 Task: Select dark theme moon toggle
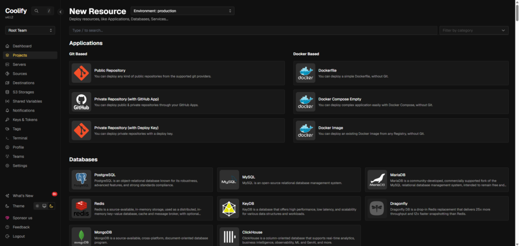click(x=51, y=206)
